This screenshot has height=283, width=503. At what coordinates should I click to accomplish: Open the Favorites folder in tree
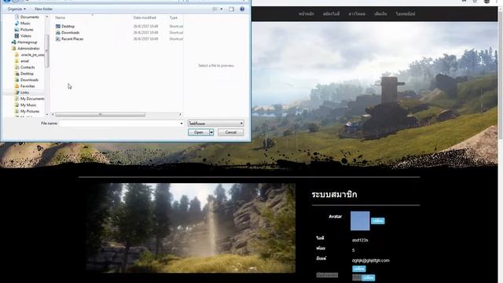pos(24,86)
